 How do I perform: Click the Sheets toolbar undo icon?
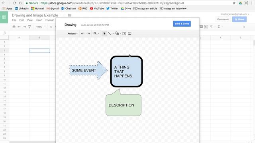(19, 27)
